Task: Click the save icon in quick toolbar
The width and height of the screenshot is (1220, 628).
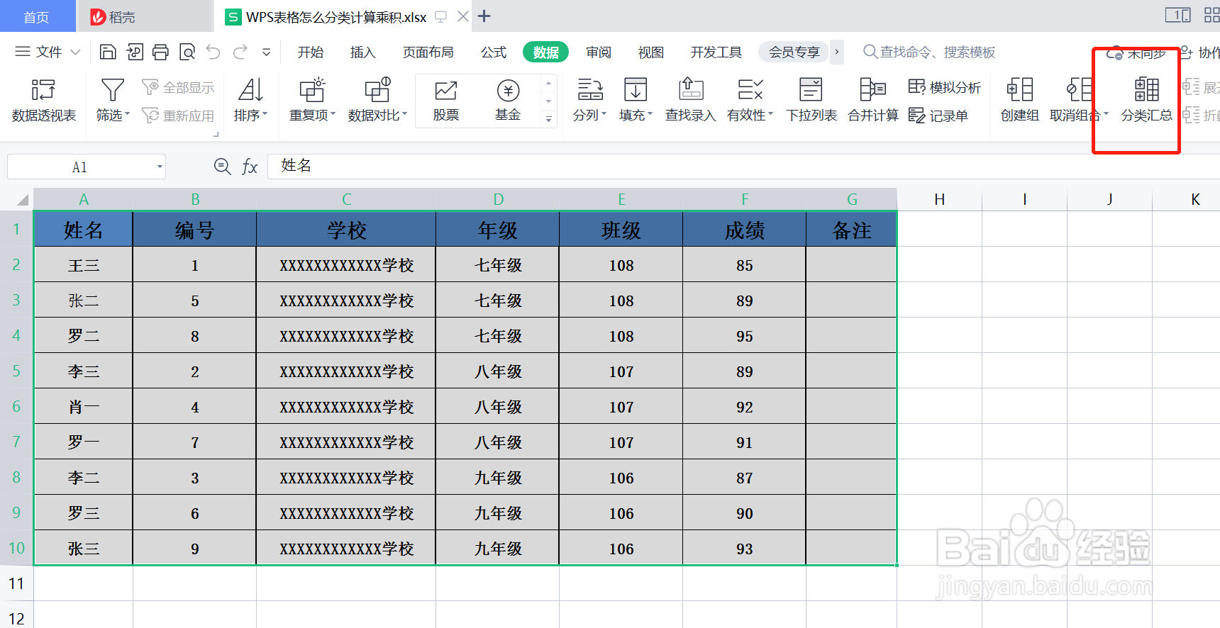Action: tap(108, 52)
